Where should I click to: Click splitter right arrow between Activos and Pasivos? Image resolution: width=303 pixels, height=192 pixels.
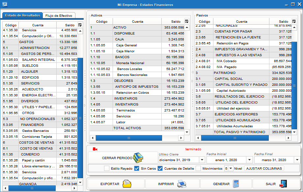[192, 81]
